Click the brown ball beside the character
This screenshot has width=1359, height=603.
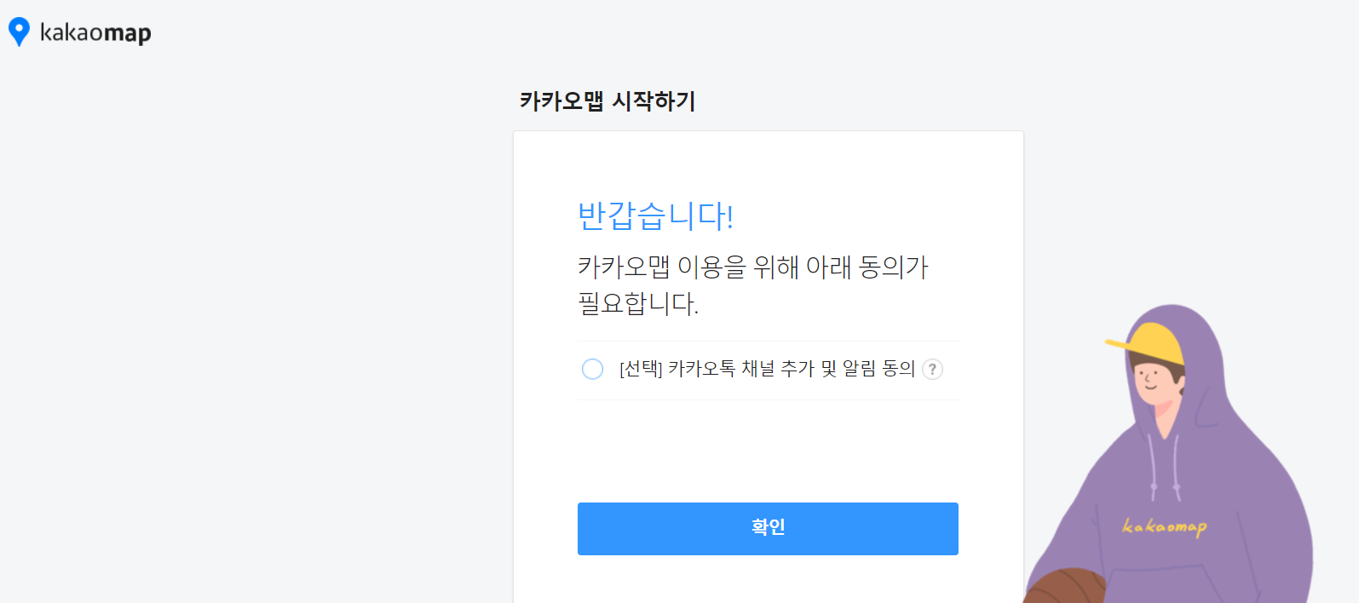tap(1065, 586)
